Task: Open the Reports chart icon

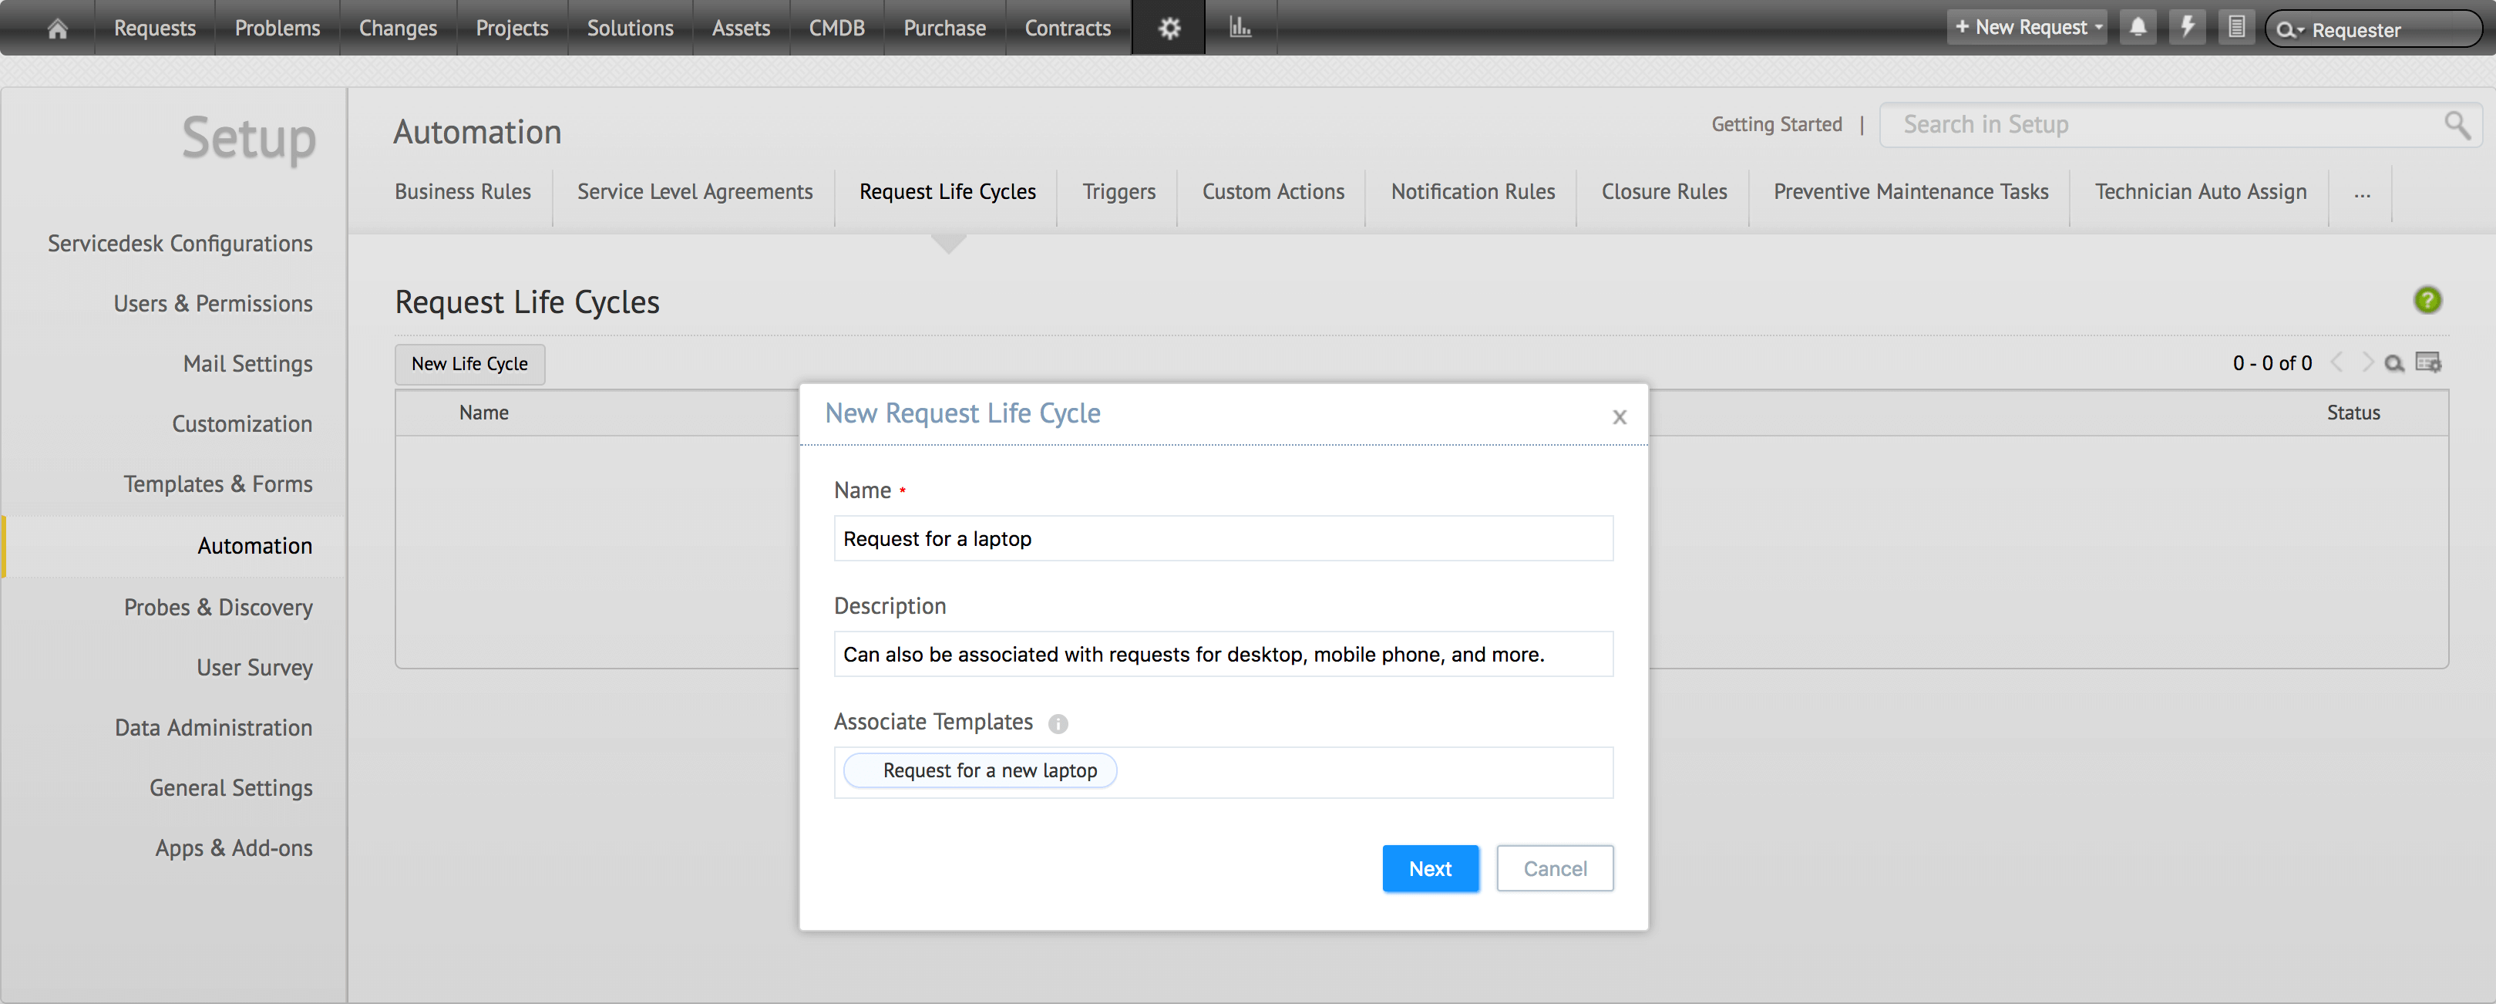Action: point(1240,28)
